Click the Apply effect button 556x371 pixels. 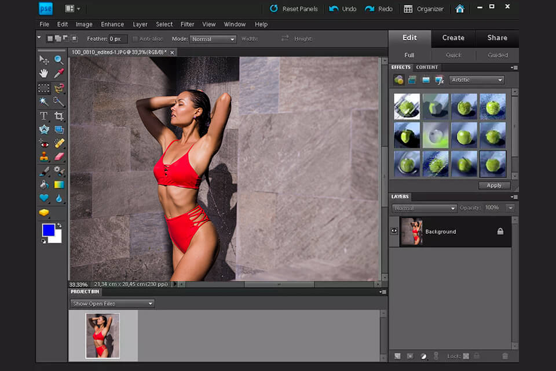[x=494, y=185]
